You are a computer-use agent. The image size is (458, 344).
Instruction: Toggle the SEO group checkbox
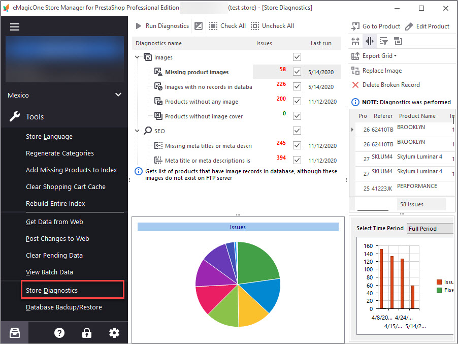coord(297,131)
